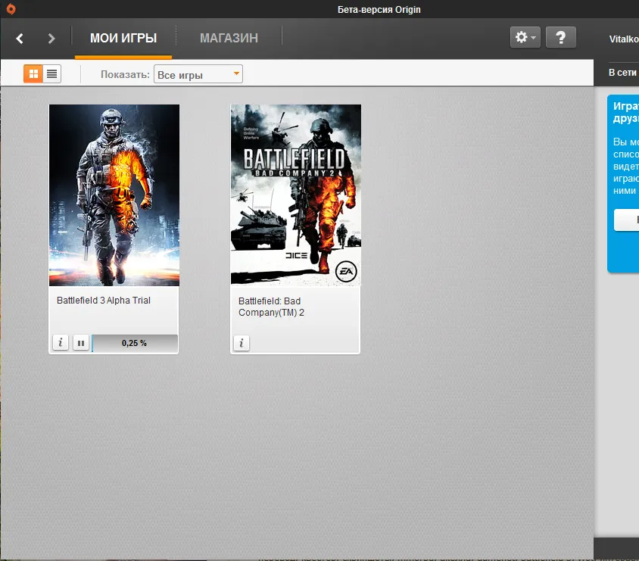639x561 pixels.
Task: Pause the Battlefield 3 Alpha Trial download
Action: 81,343
